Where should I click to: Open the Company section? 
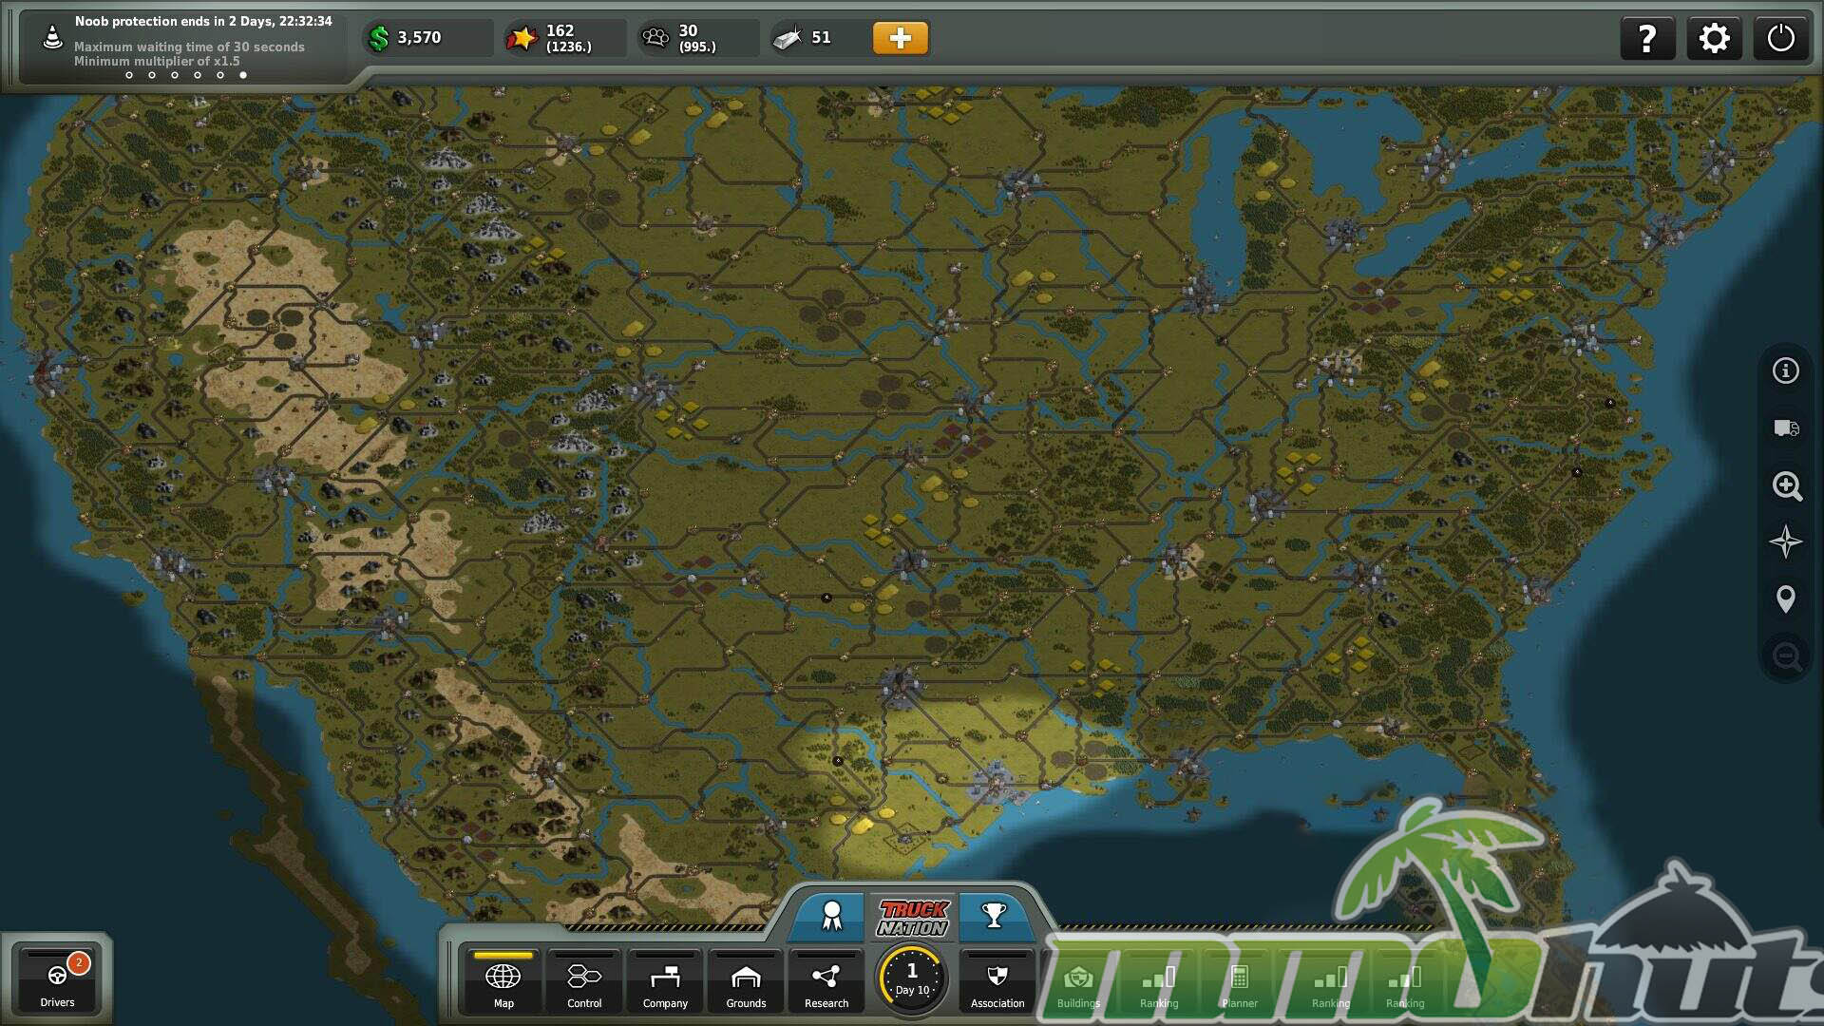[665, 983]
